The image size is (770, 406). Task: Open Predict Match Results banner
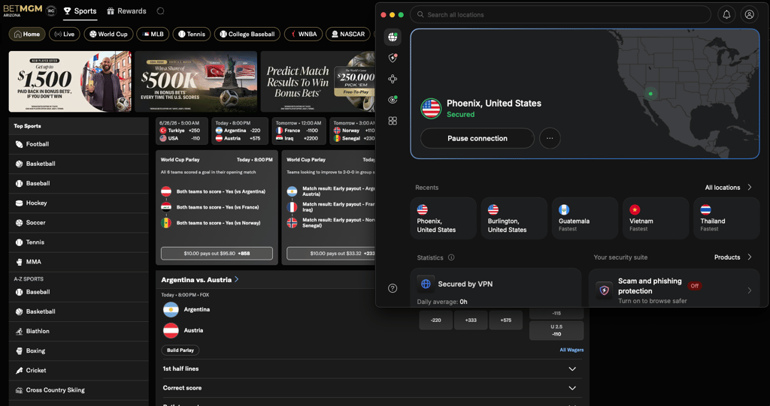click(318, 81)
